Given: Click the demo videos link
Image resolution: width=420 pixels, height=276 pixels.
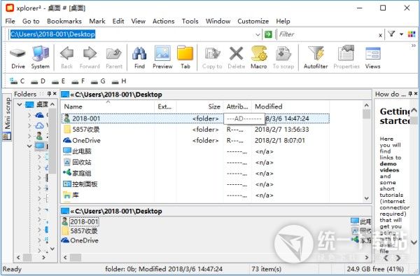Looking at the screenshot, I should pyautogui.click(x=389, y=167).
